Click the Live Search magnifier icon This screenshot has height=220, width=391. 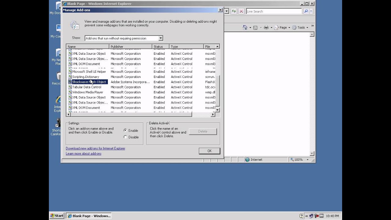(306, 11)
